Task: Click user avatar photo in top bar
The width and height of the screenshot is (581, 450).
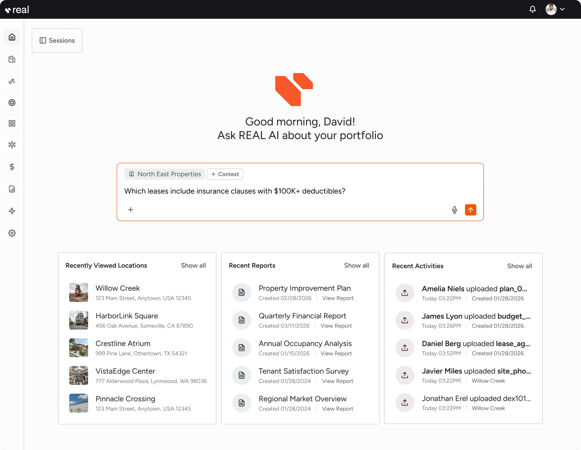Action: pyautogui.click(x=551, y=9)
